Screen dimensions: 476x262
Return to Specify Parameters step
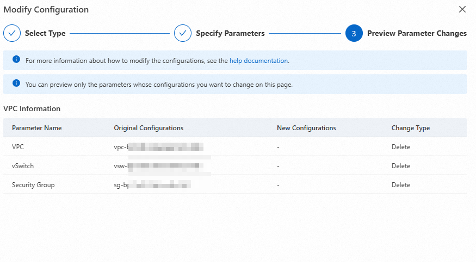coord(230,33)
